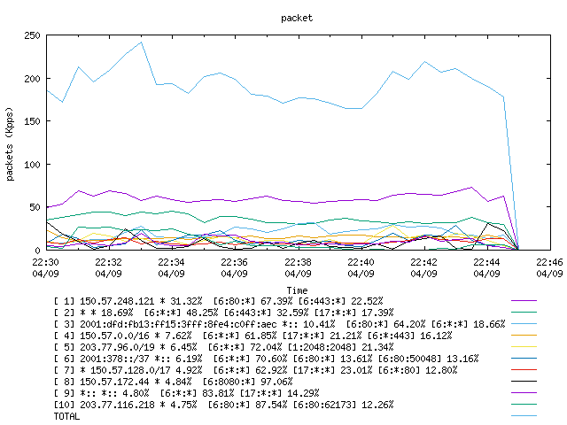Click light blue swatch for legend entry 3
567x425 pixels.
coord(524,324)
